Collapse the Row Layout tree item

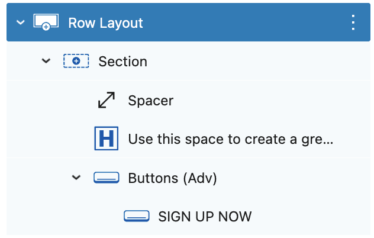[x=21, y=22]
